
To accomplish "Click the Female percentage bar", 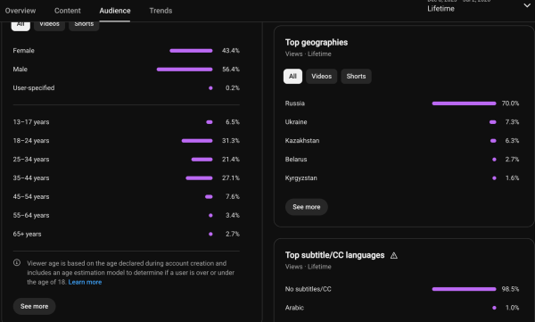I will click(191, 51).
